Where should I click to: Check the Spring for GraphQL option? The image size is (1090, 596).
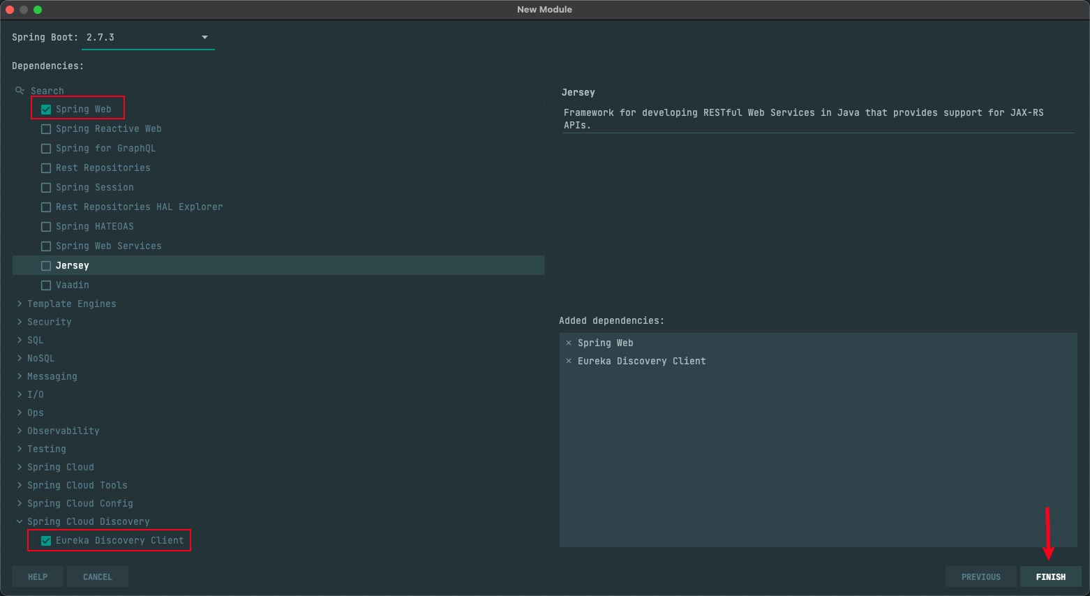(46, 149)
